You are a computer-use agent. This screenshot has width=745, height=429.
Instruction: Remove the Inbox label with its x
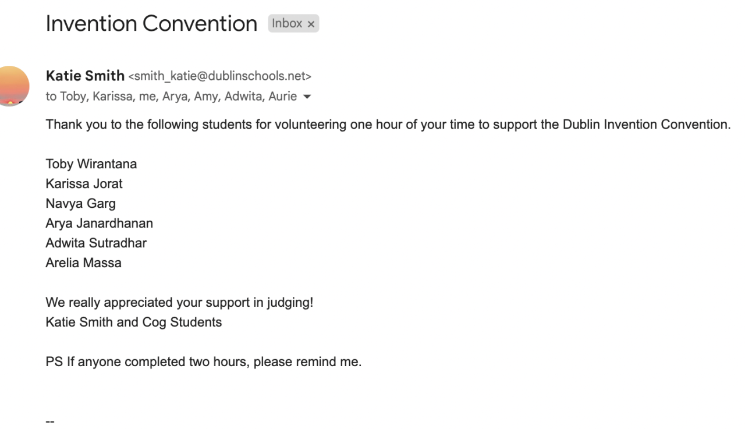311,24
